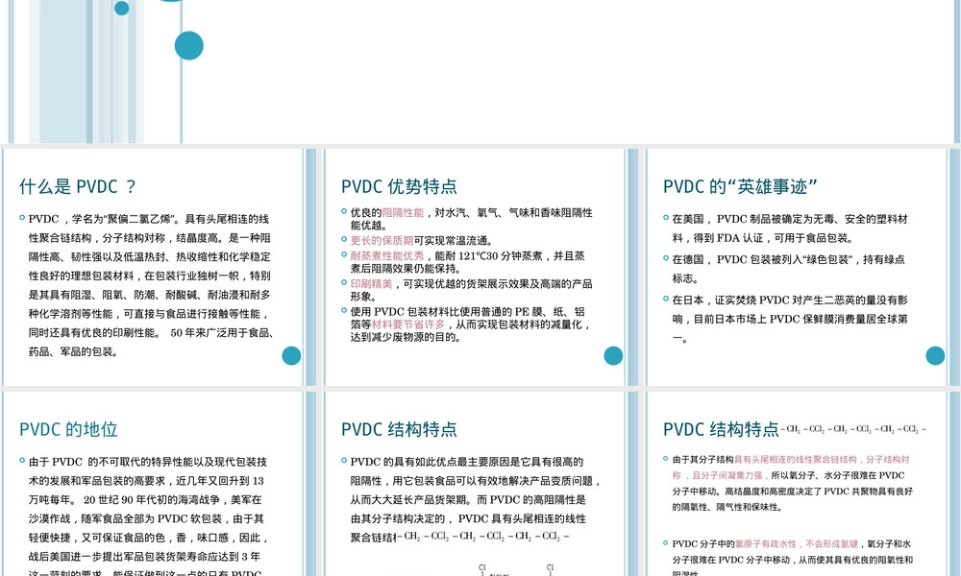Image resolution: width=961 pixels, height=576 pixels.
Task: Click the pink text "耐蒸煮性能优秀"
Action: tap(386, 256)
